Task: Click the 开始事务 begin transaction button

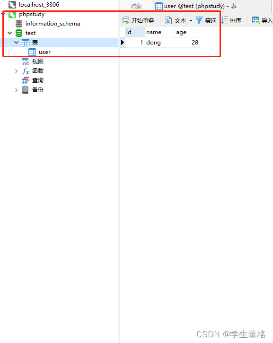Action: tap(139, 20)
